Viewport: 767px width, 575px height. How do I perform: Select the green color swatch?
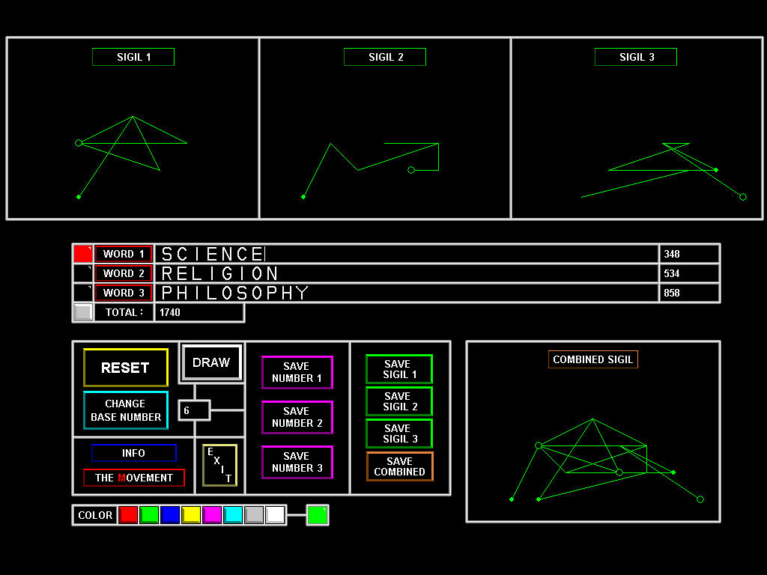tap(149, 515)
